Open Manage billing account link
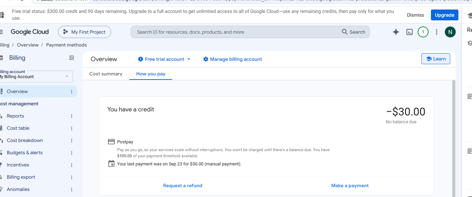This screenshot has width=472, height=197. pos(233,59)
